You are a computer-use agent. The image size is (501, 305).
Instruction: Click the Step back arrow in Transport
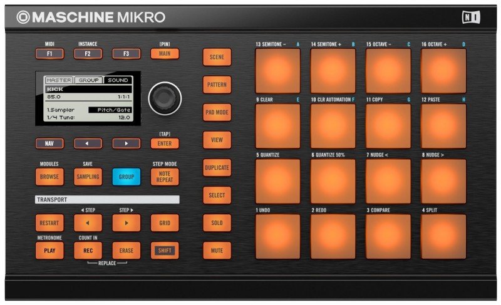[88, 223]
